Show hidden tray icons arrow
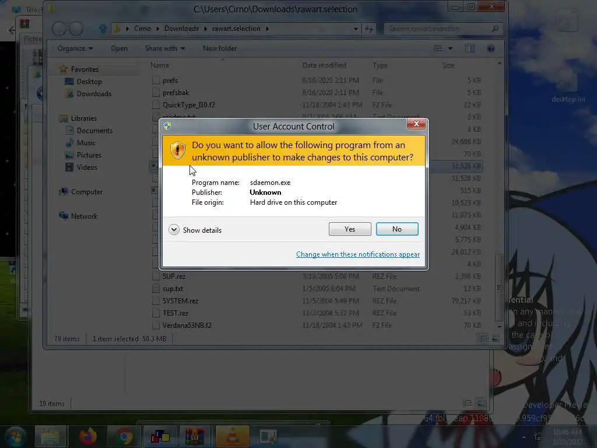 524,437
